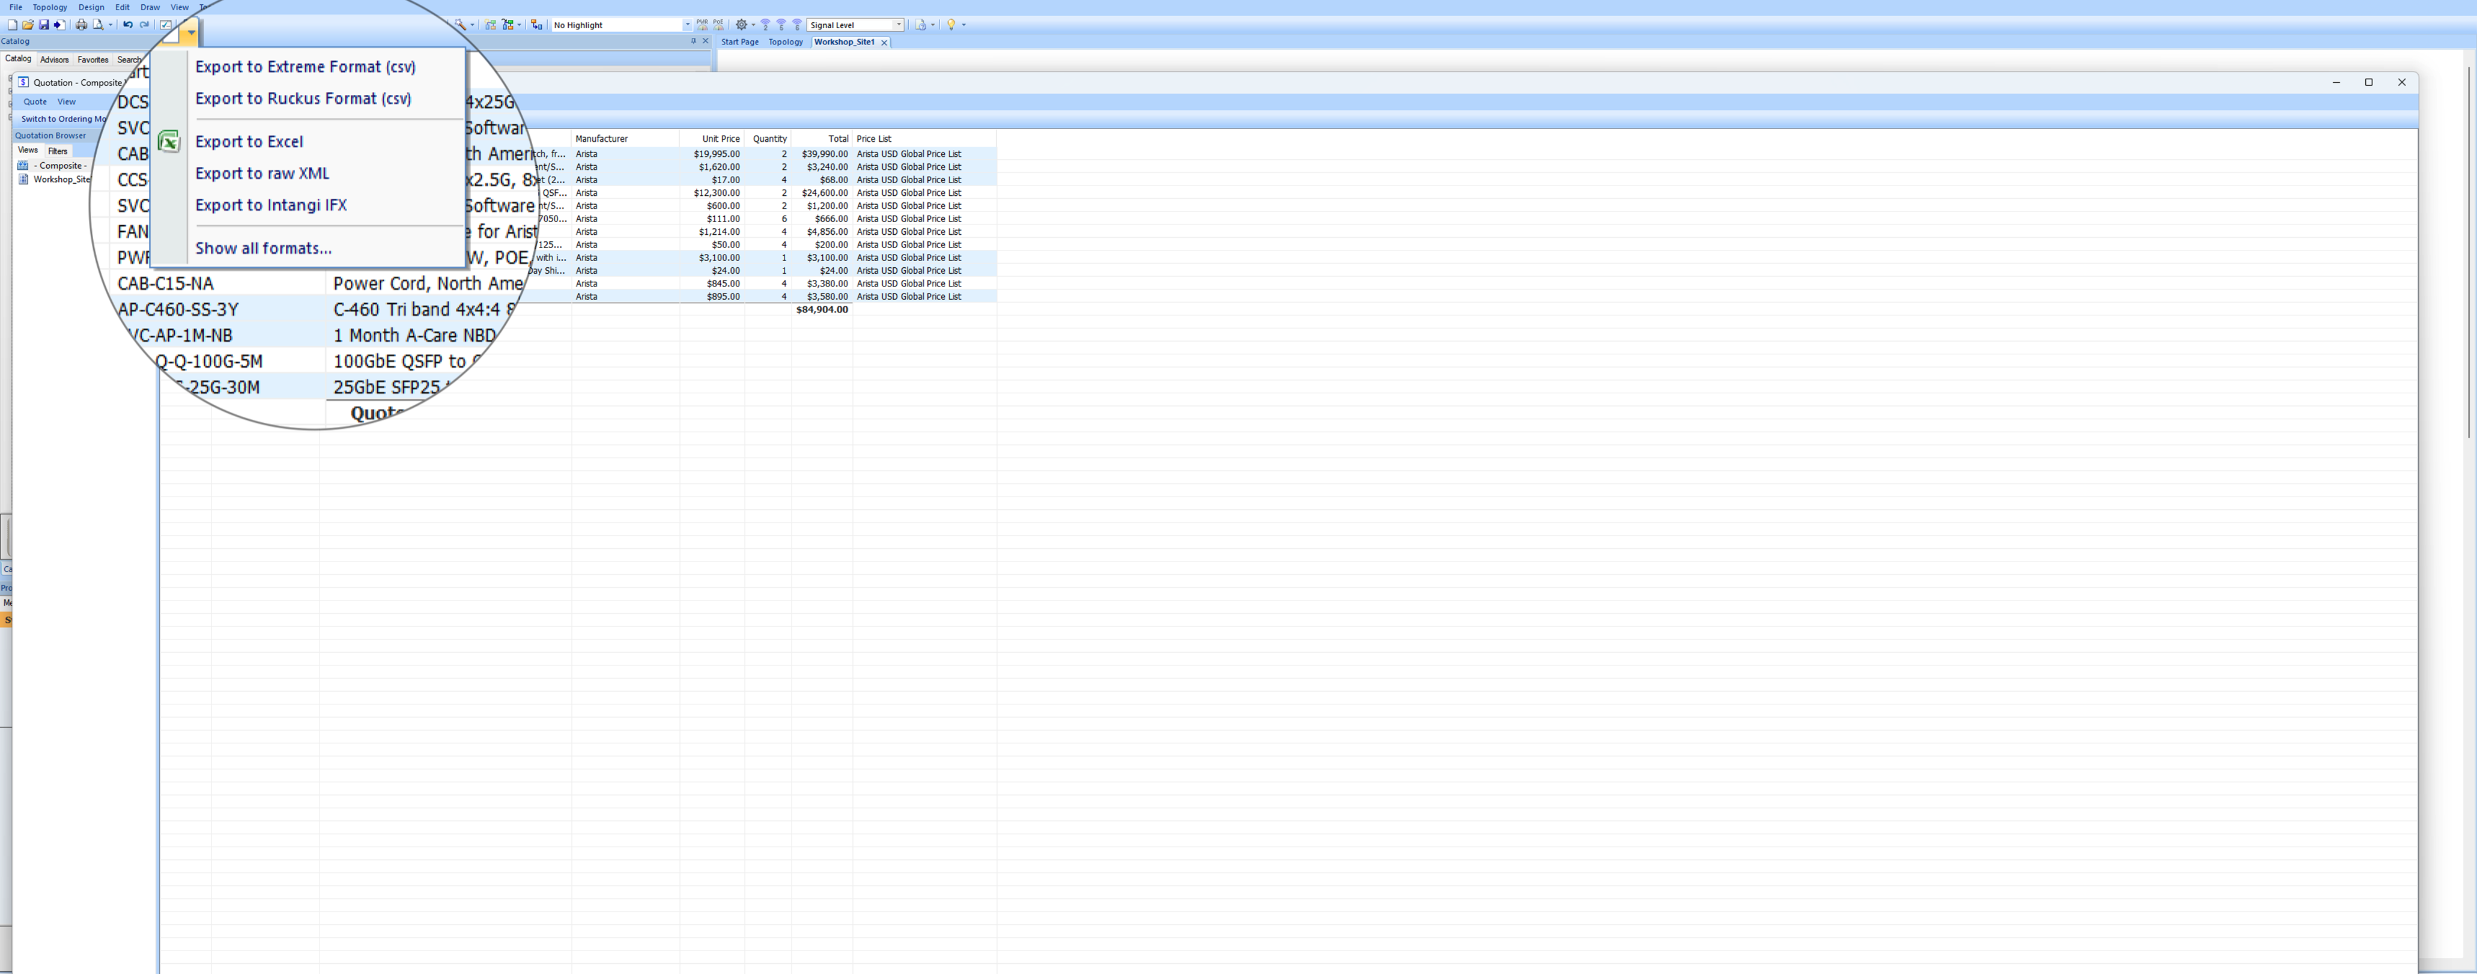2477x974 pixels.
Task: Click the PoE display icon
Action: tap(718, 25)
